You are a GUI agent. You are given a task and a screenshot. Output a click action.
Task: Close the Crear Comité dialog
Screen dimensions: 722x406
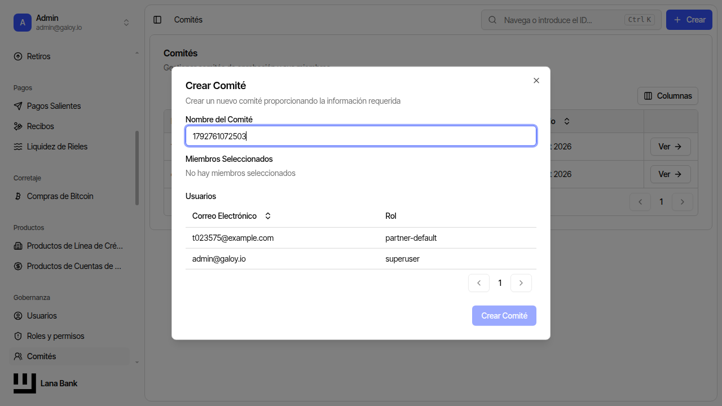coord(536,81)
